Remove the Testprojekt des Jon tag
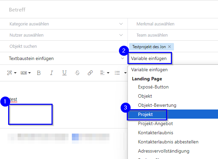Image resolution: width=218 pixels, height=159 pixels. [x=170, y=47]
